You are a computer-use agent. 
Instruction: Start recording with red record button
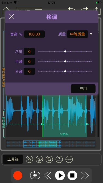coord(18,175)
